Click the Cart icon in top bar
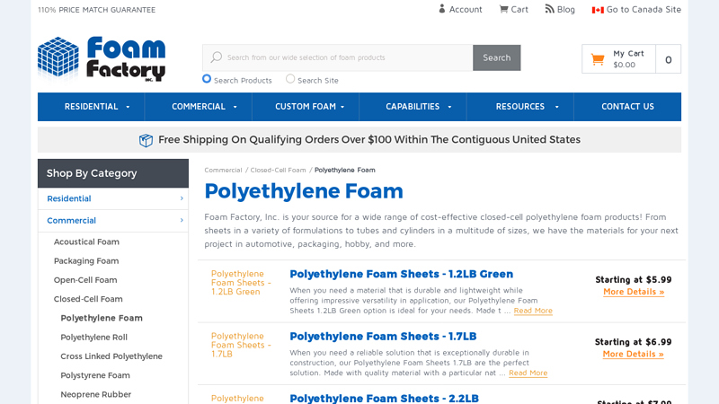Image resolution: width=719 pixels, height=404 pixels. click(x=503, y=9)
